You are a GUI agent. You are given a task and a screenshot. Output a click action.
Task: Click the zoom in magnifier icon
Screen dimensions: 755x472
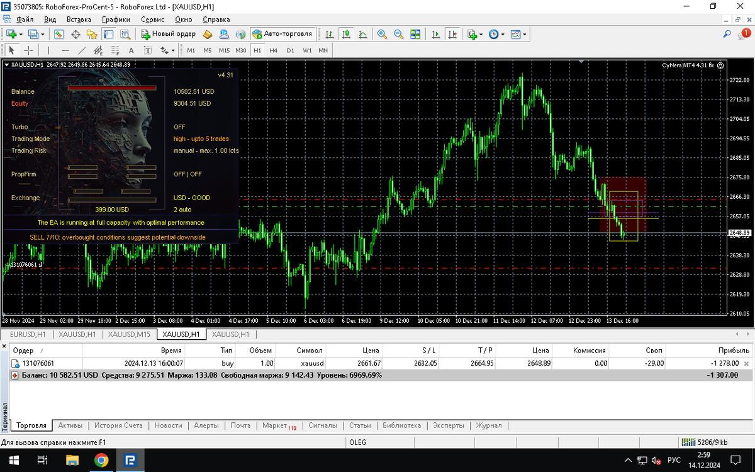pyautogui.click(x=382, y=34)
